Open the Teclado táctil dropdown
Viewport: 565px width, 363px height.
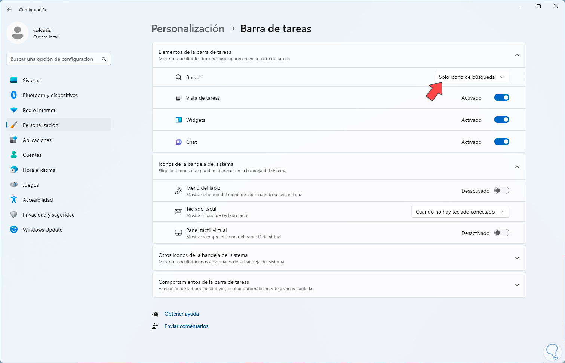tap(460, 212)
